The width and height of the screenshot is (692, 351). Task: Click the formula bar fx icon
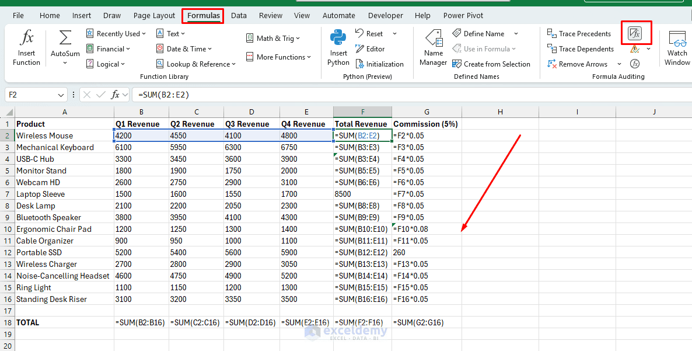pos(115,95)
